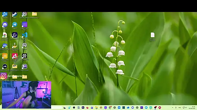Open Microsoft Teams in the taskbar
This screenshot has height=110, width=197.
pyautogui.click(x=92, y=108)
